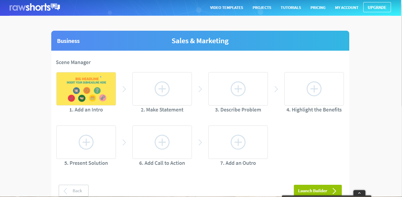The height and width of the screenshot is (197, 402).
Task: Click the rawshorts logo
Action: (35, 7)
